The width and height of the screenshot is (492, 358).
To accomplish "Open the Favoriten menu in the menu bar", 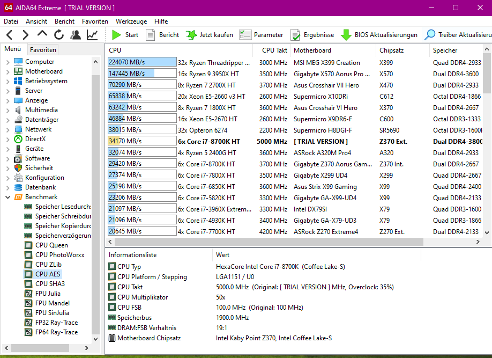I will 95,21.
